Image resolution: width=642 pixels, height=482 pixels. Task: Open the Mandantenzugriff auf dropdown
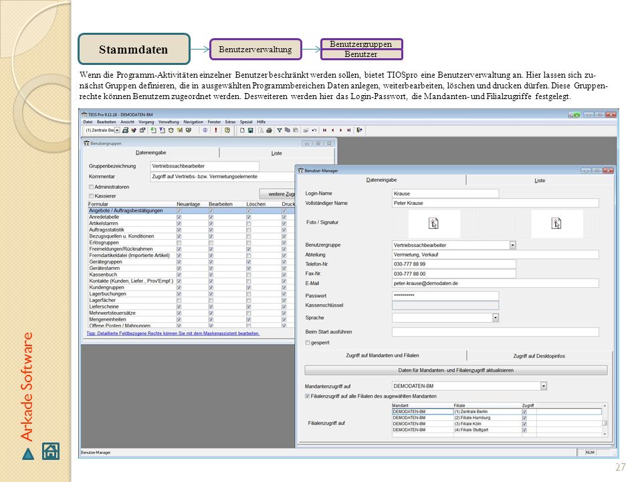click(x=544, y=386)
